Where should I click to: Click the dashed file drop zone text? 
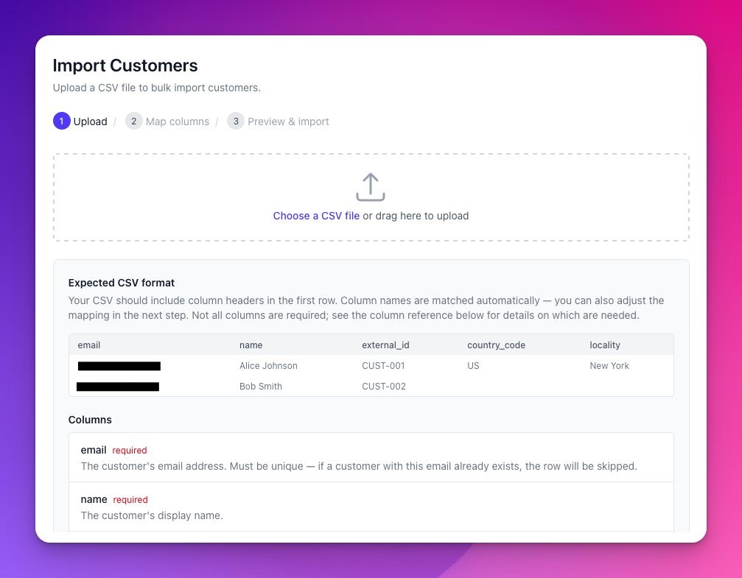371,216
